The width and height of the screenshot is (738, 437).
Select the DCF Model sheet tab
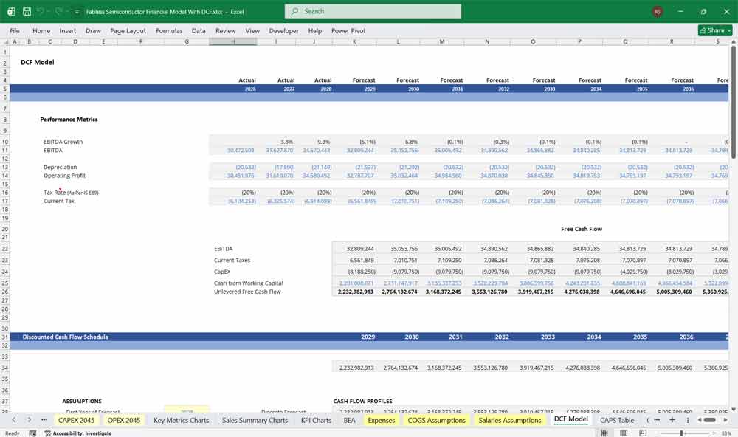570,419
